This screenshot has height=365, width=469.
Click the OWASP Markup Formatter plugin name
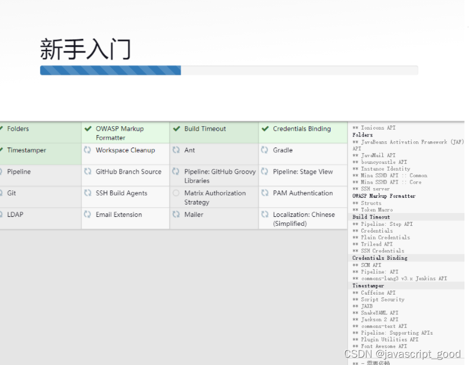coord(119,133)
